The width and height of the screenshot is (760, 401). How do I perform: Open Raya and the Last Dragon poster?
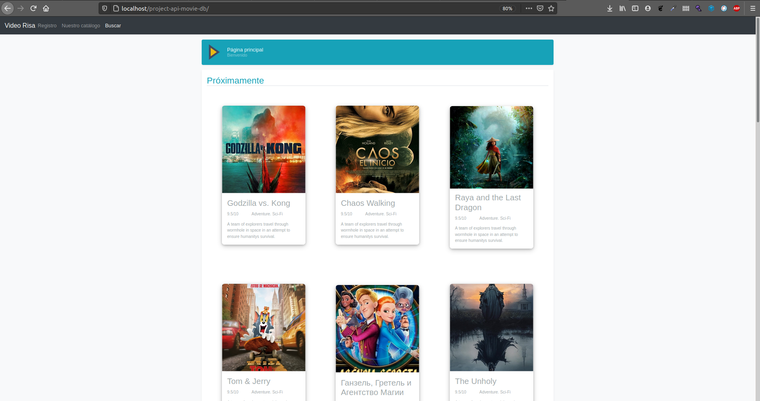click(491, 147)
